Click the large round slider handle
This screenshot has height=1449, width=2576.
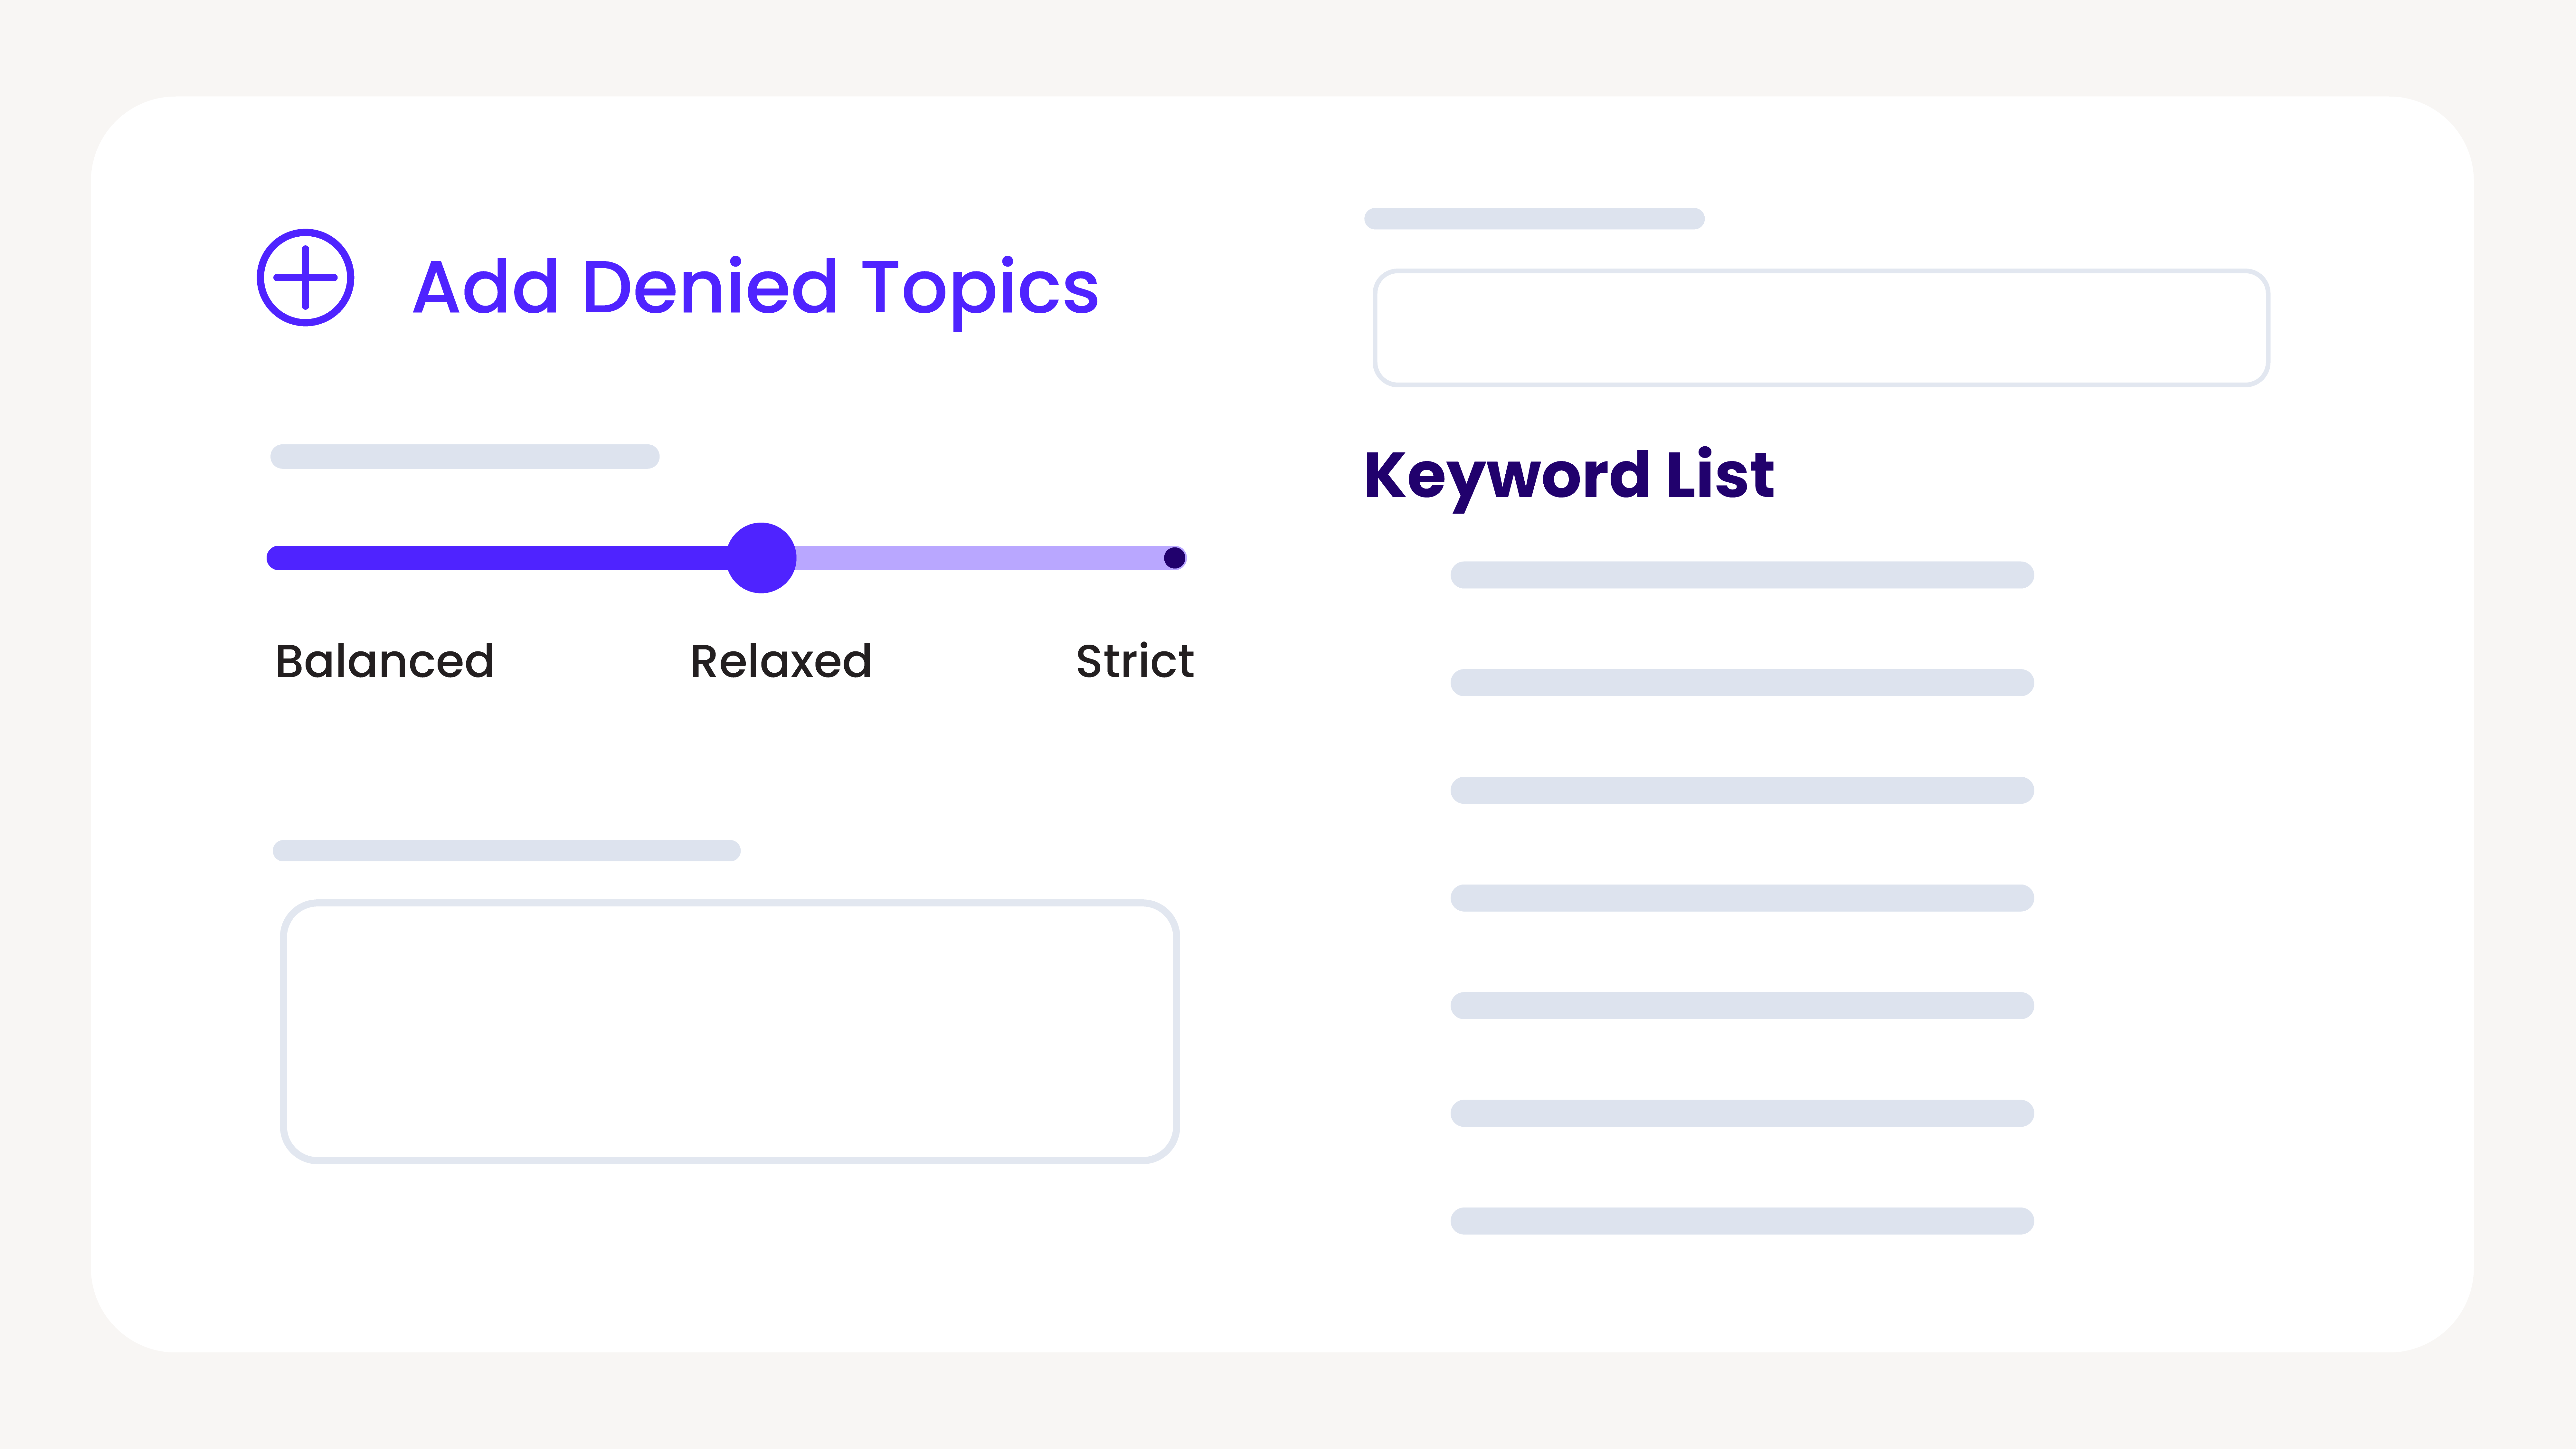click(761, 558)
